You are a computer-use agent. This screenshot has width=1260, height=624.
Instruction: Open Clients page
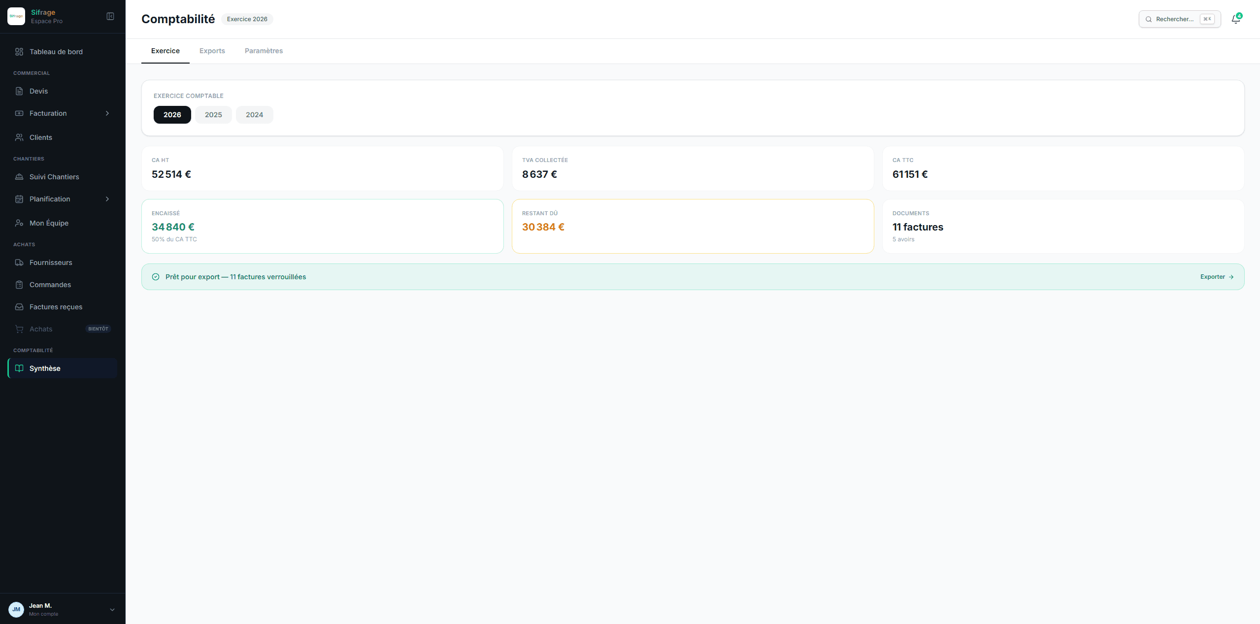[x=63, y=137]
